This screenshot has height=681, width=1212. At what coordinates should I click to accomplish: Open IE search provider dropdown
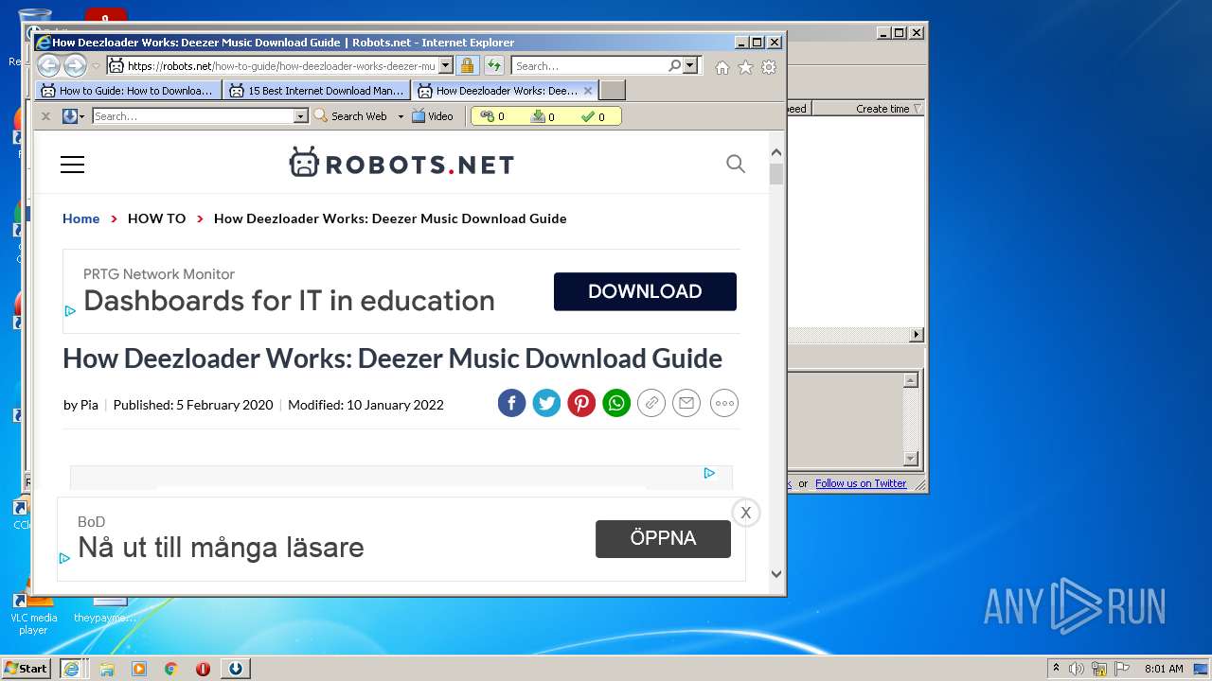(690, 66)
